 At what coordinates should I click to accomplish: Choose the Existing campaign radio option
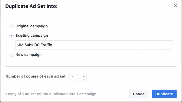click(11, 36)
